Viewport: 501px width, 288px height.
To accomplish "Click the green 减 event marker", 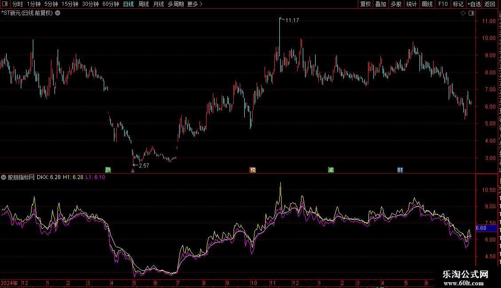I will pyautogui.click(x=331, y=170).
